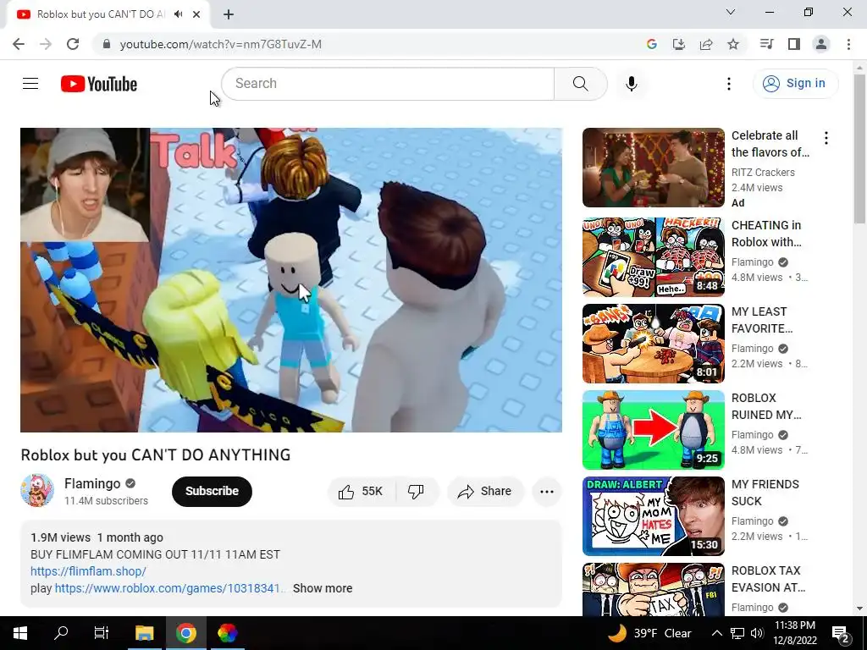The image size is (867, 650).
Task: Open the notification center
Action: point(841,633)
